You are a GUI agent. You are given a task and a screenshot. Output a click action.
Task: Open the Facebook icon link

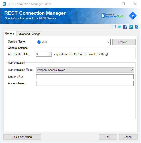tap(125, 27)
